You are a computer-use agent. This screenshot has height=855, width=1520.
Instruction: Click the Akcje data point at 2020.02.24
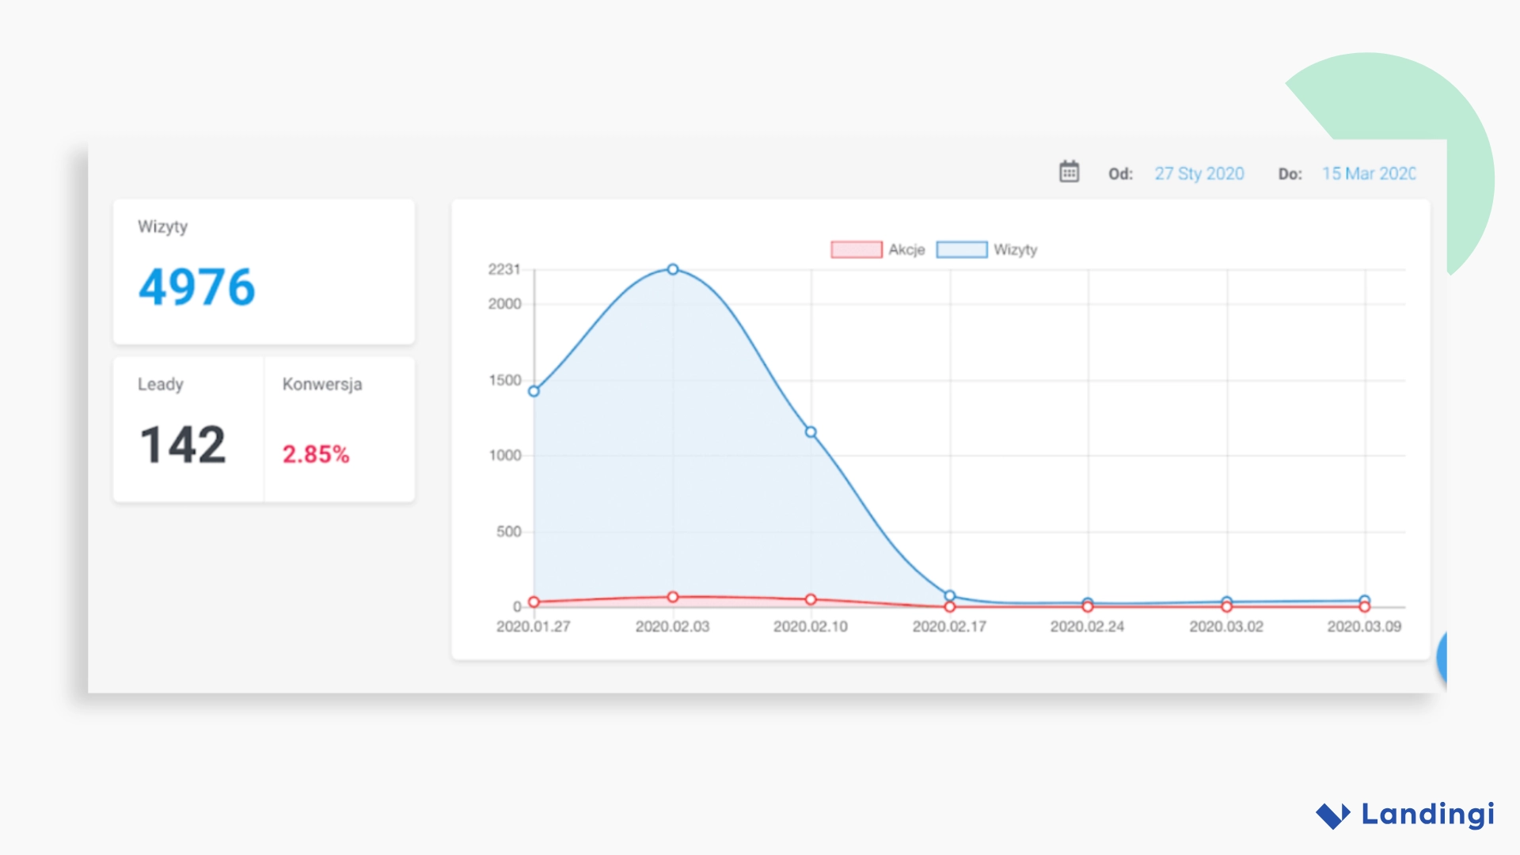pos(1088,607)
